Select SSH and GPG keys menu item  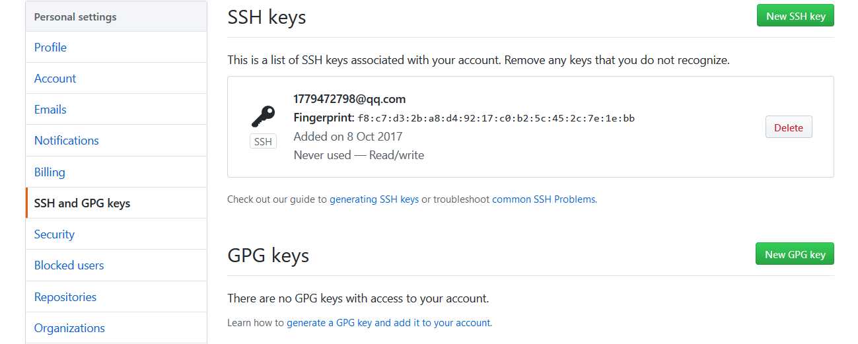point(82,203)
